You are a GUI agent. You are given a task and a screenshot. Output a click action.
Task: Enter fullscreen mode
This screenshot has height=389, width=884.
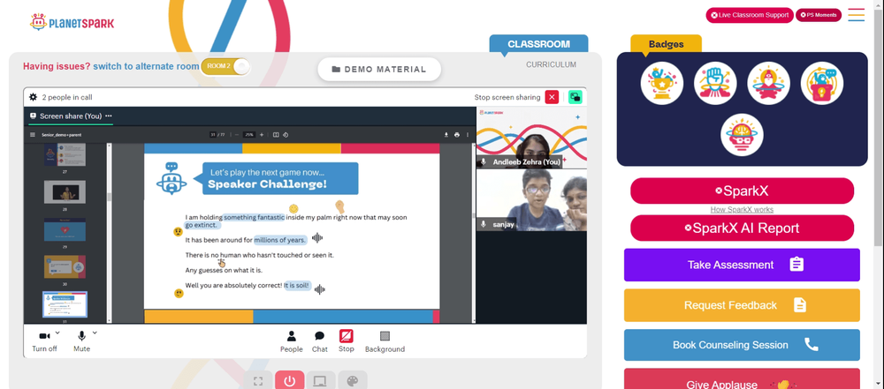tap(259, 381)
